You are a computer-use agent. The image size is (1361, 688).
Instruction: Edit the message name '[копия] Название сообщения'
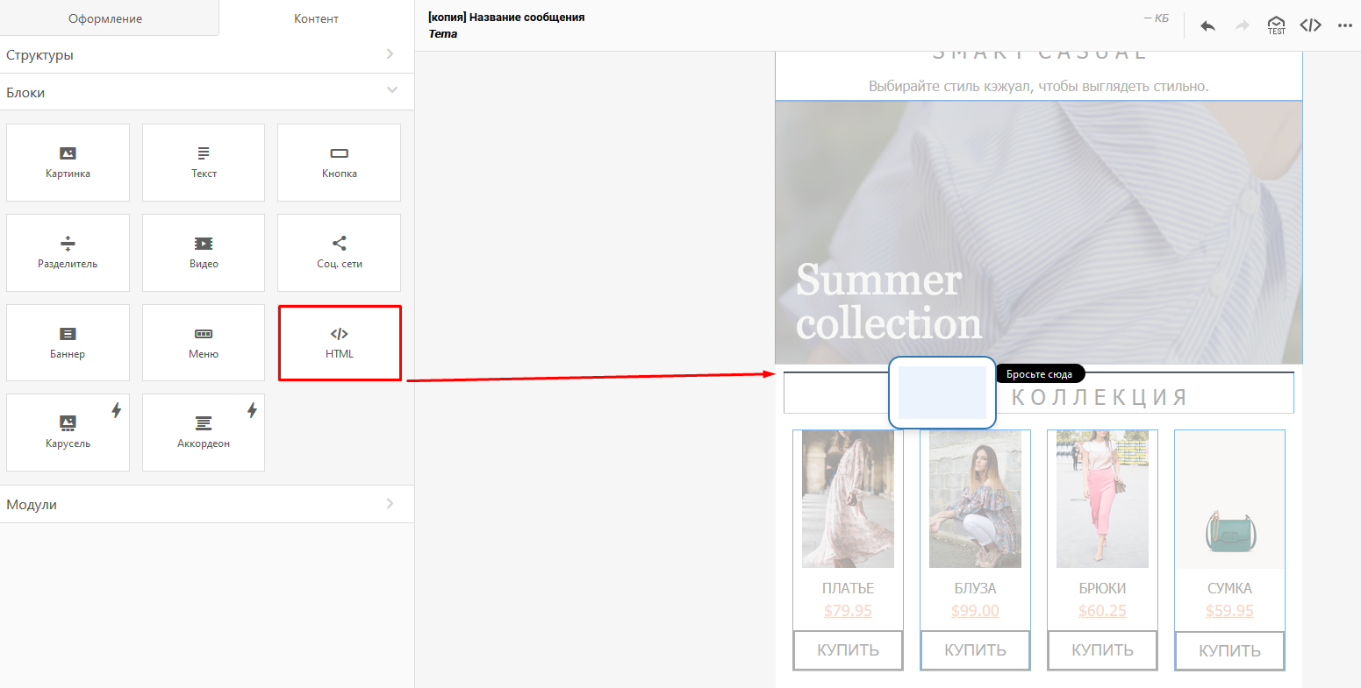click(506, 18)
